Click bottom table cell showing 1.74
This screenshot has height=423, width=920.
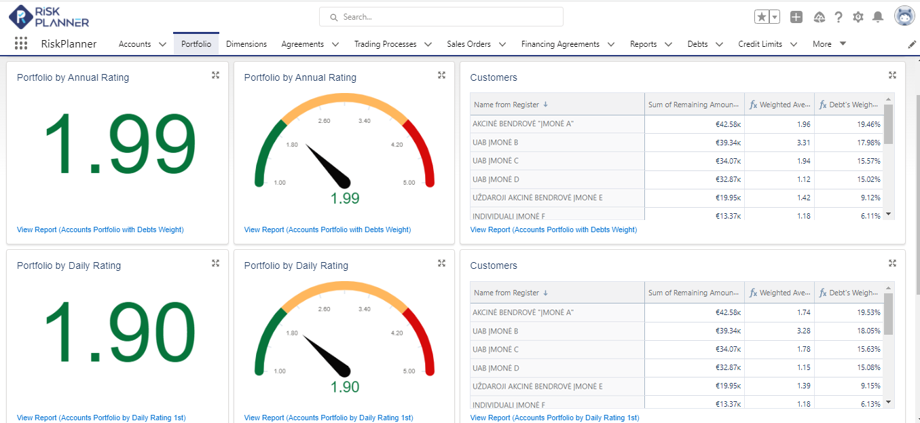click(x=779, y=312)
